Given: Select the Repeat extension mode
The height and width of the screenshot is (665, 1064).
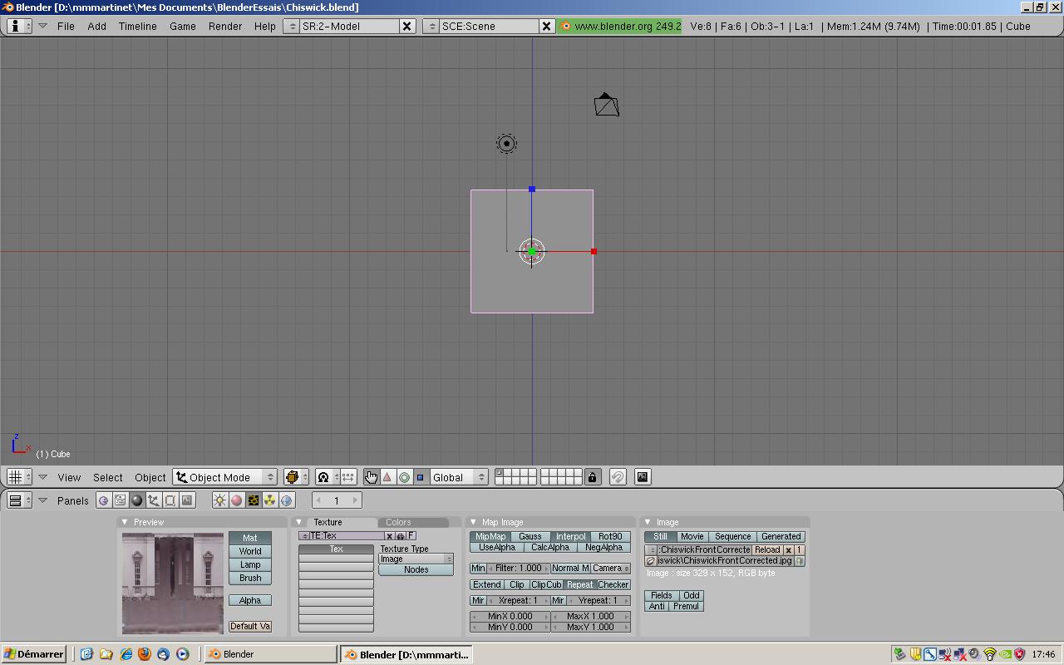Looking at the screenshot, I should tap(580, 585).
